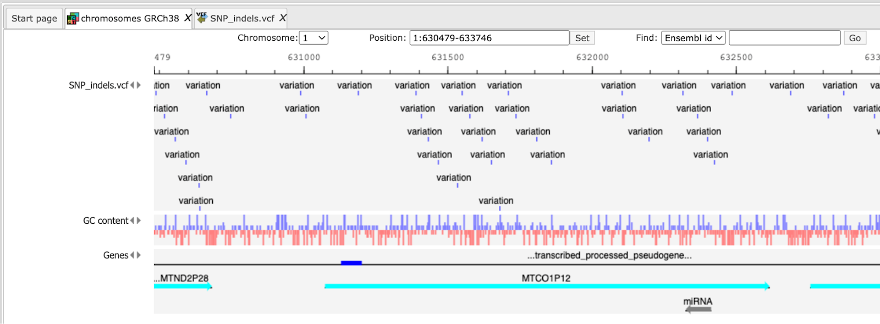Click GC content track right arrow
Viewport: 880px width, 324px height.
(x=139, y=221)
